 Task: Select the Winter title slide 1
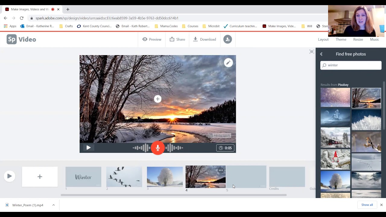(x=83, y=177)
